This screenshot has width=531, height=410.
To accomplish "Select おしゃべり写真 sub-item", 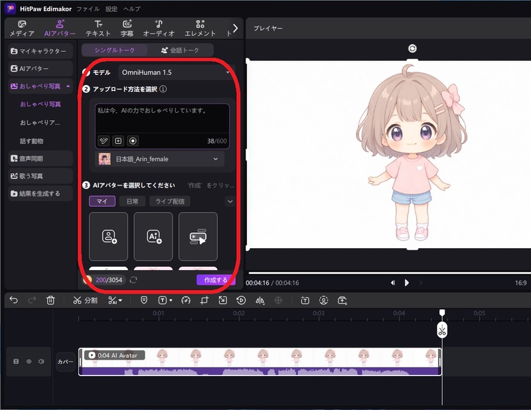I will click(x=40, y=104).
